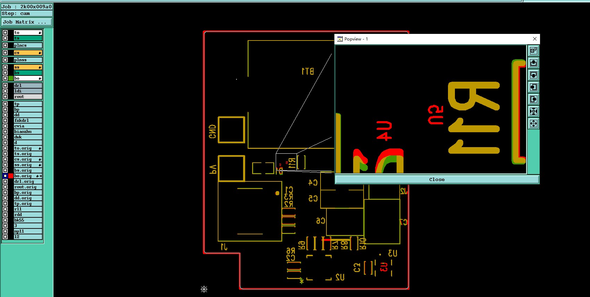The image size is (590, 297).
Task: Enable the checkbox next to 'drl' layer
Action: click(x=5, y=85)
